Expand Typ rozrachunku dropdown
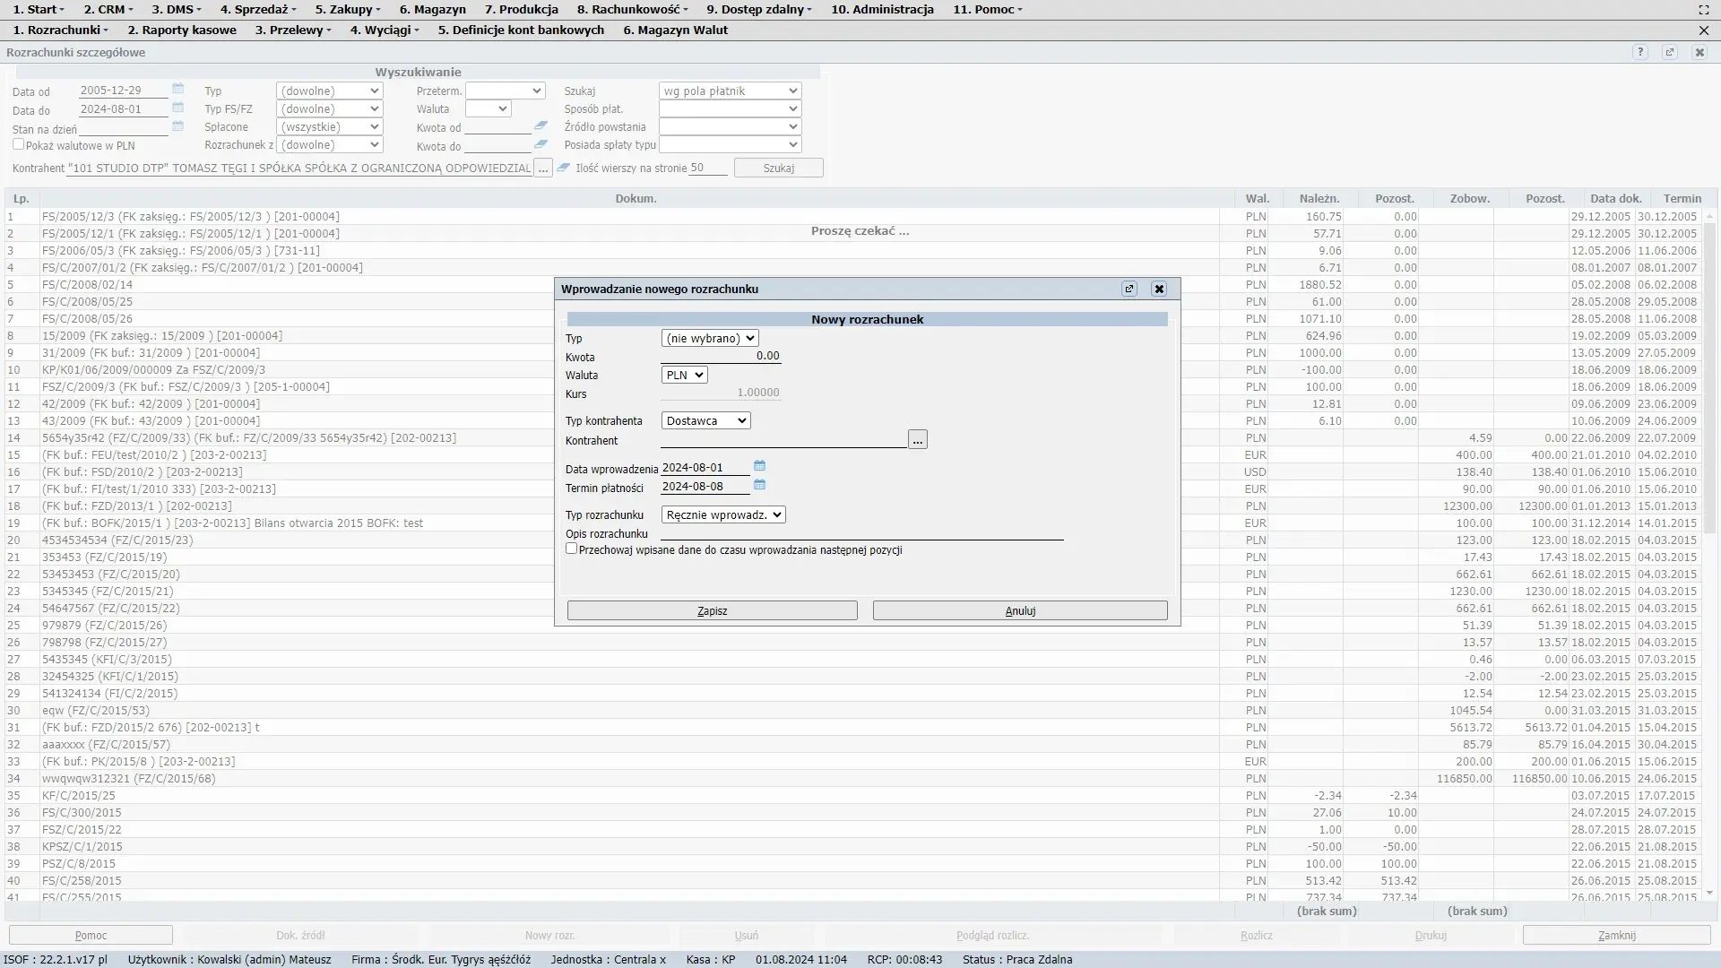This screenshot has height=968, width=1721. pyautogui.click(x=722, y=514)
